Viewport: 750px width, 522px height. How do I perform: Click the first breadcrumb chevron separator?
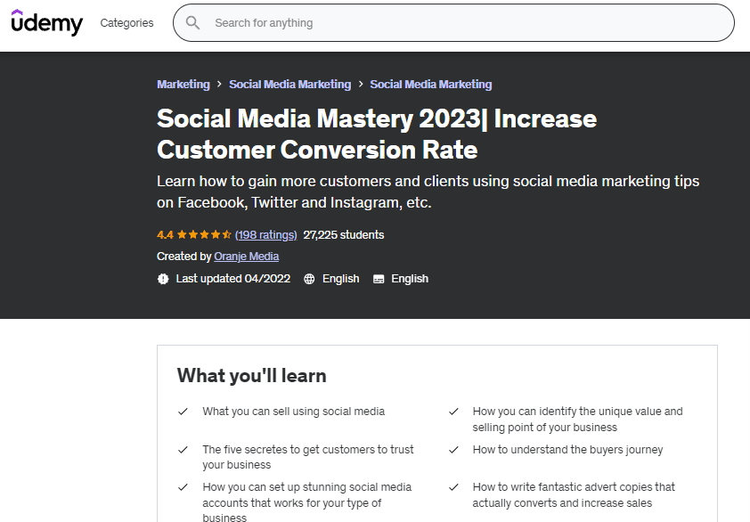point(219,85)
